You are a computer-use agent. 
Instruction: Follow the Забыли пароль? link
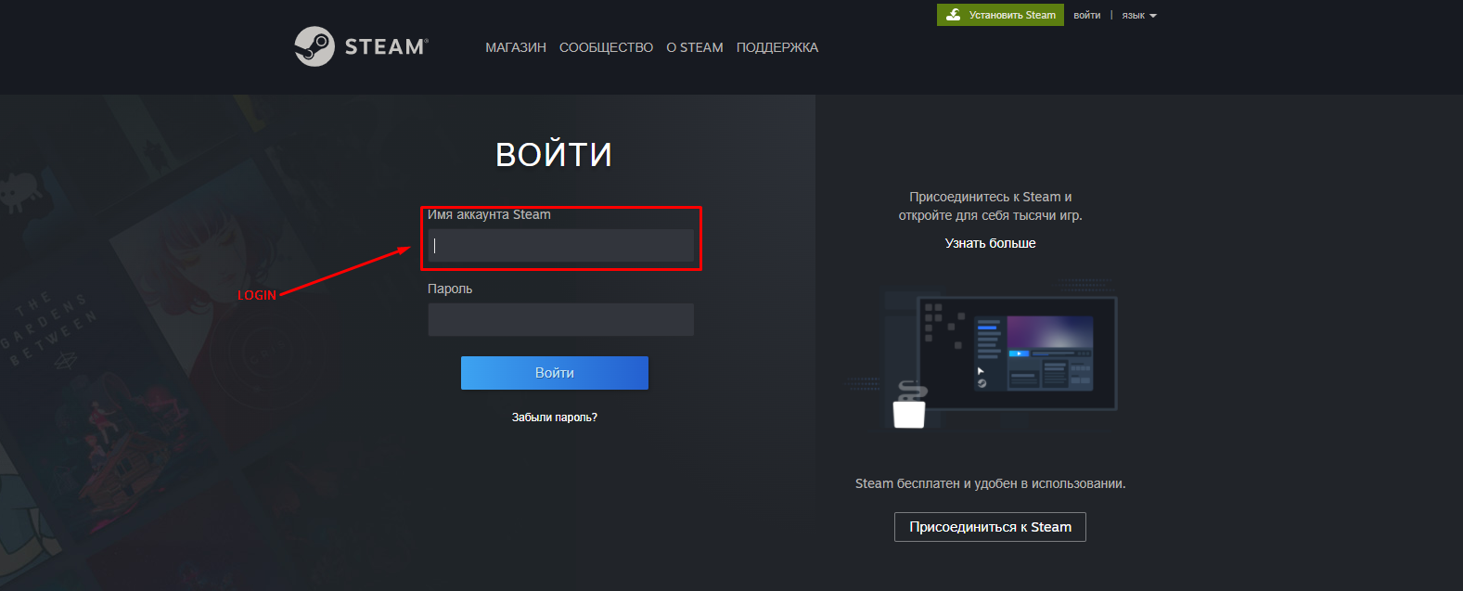[x=554, y=418]
